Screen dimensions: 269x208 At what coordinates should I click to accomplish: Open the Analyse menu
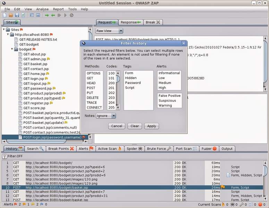[x=42, y=9]
